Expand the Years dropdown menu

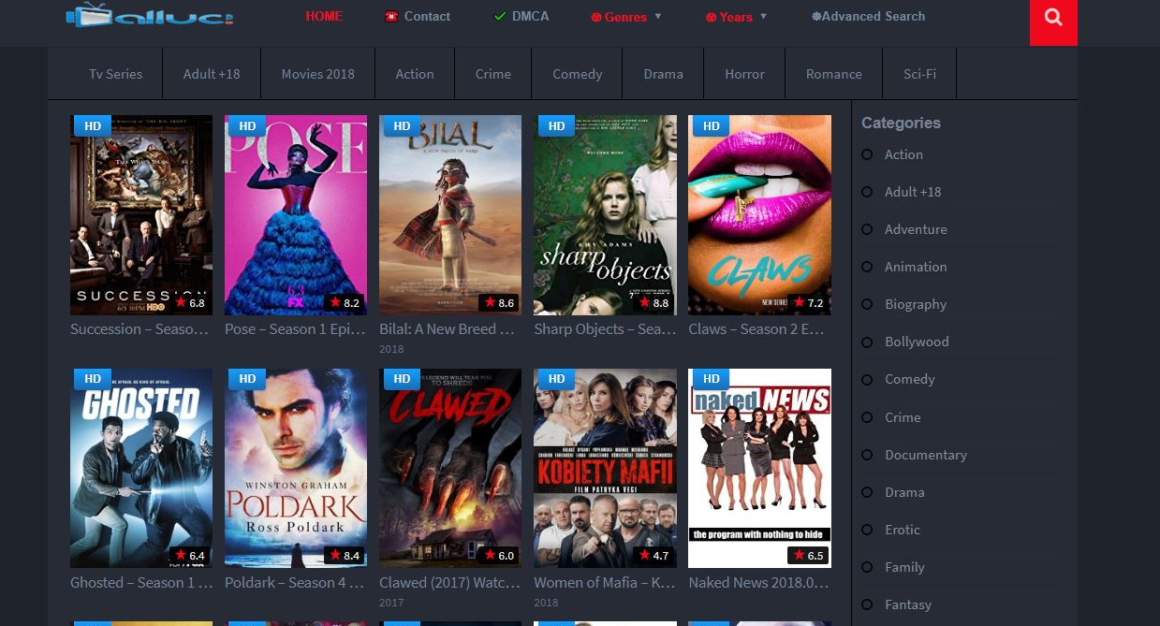click(736, 17)
